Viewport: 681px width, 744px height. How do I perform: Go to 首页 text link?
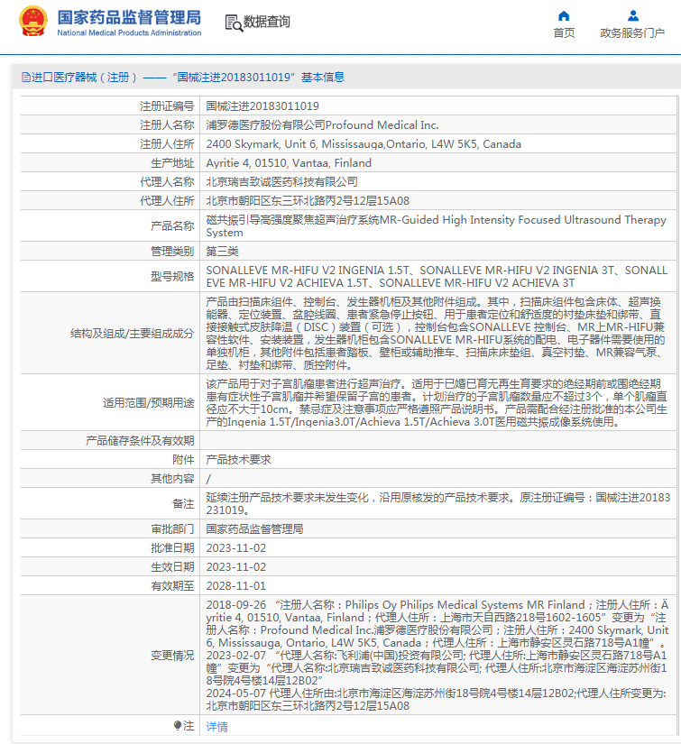coord(564,32)
